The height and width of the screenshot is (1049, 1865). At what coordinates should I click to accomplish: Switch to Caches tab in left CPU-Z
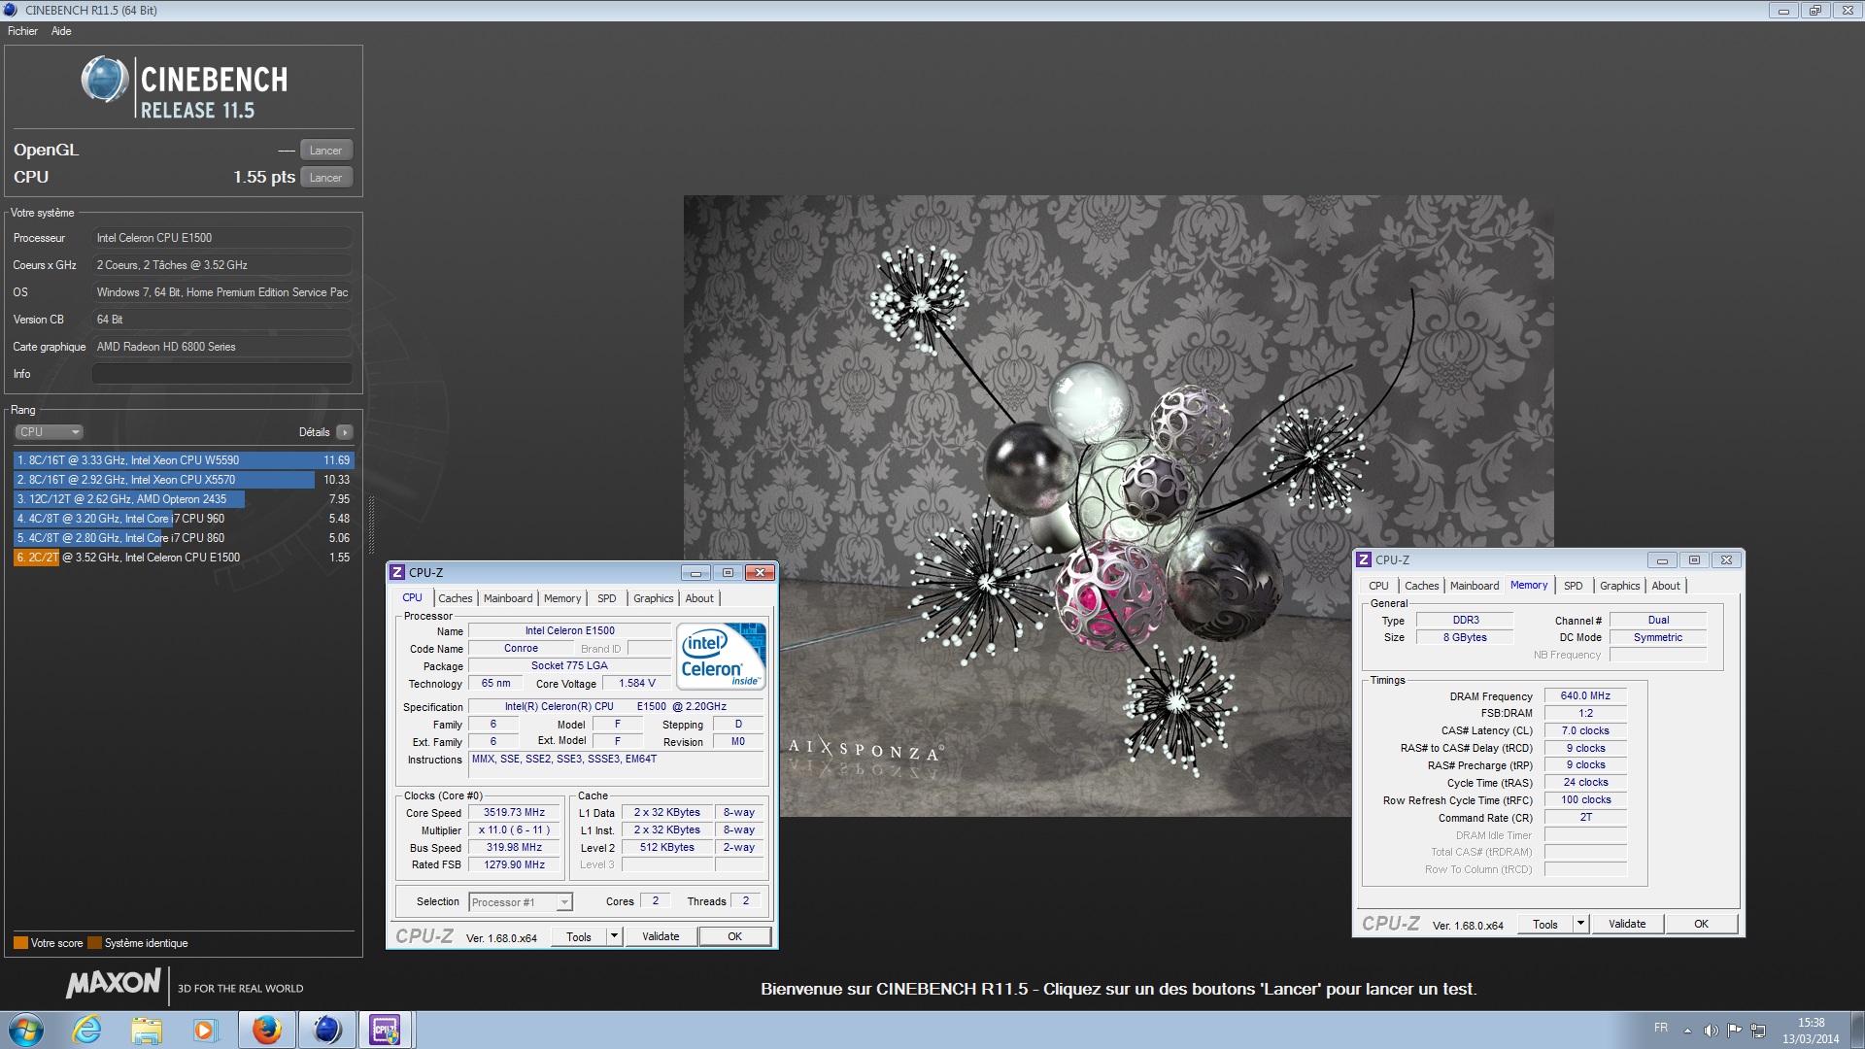(x=455, y=598)
